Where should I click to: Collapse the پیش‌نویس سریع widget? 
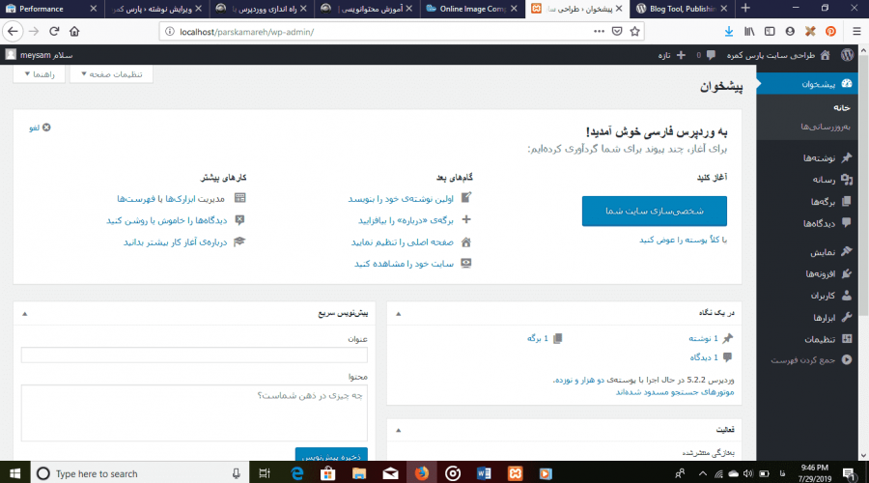point(24,314)
